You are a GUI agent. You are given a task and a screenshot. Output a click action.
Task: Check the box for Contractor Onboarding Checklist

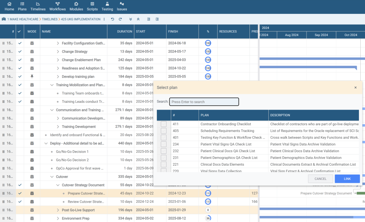pos(164,124)
